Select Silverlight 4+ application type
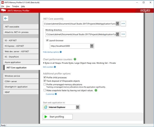The height and width of the screenshot is (127, 154). pos(21,87)
